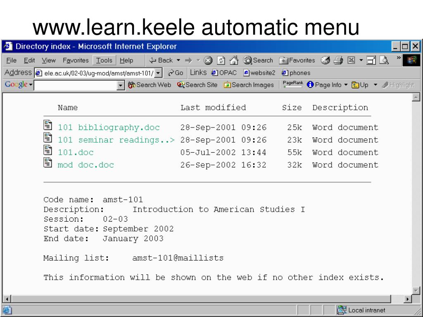Click the 101 bibliography.doc file icon
Screen dimensions: 423x317
point(48,125)
